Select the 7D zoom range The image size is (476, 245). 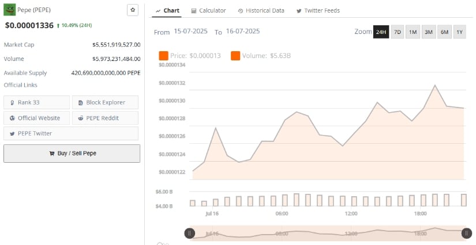[x=398, y=32]
